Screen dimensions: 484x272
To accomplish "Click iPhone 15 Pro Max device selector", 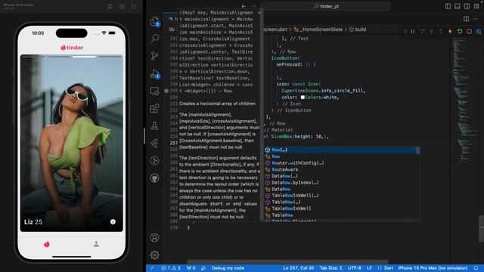I will [x=433, y=268].
